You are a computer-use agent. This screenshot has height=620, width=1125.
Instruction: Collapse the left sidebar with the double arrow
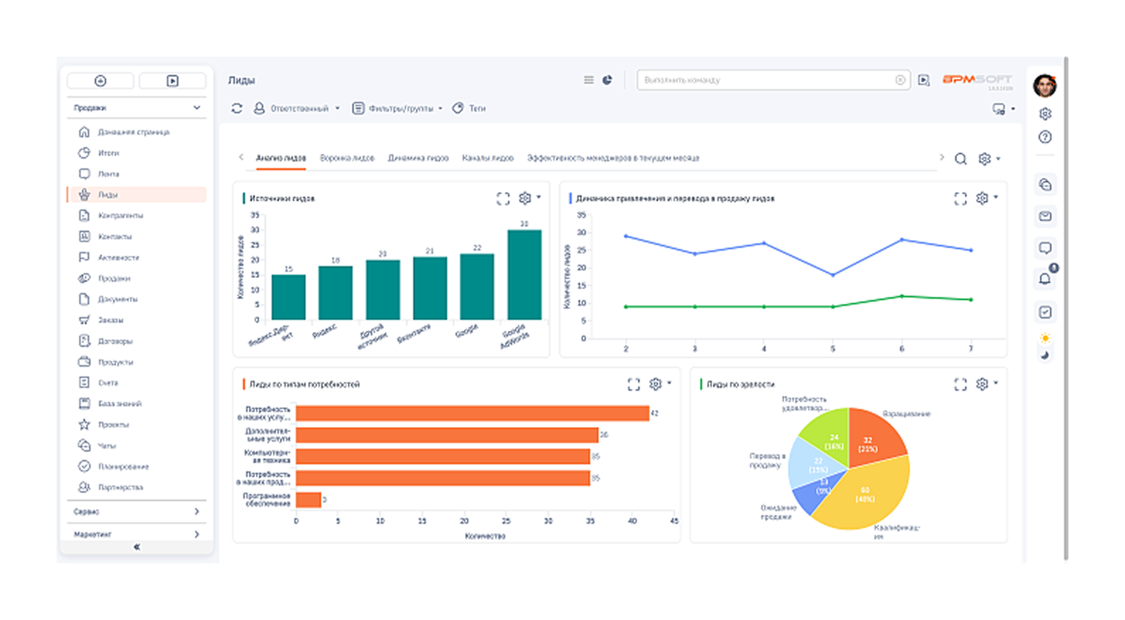[x=137, y=547]
